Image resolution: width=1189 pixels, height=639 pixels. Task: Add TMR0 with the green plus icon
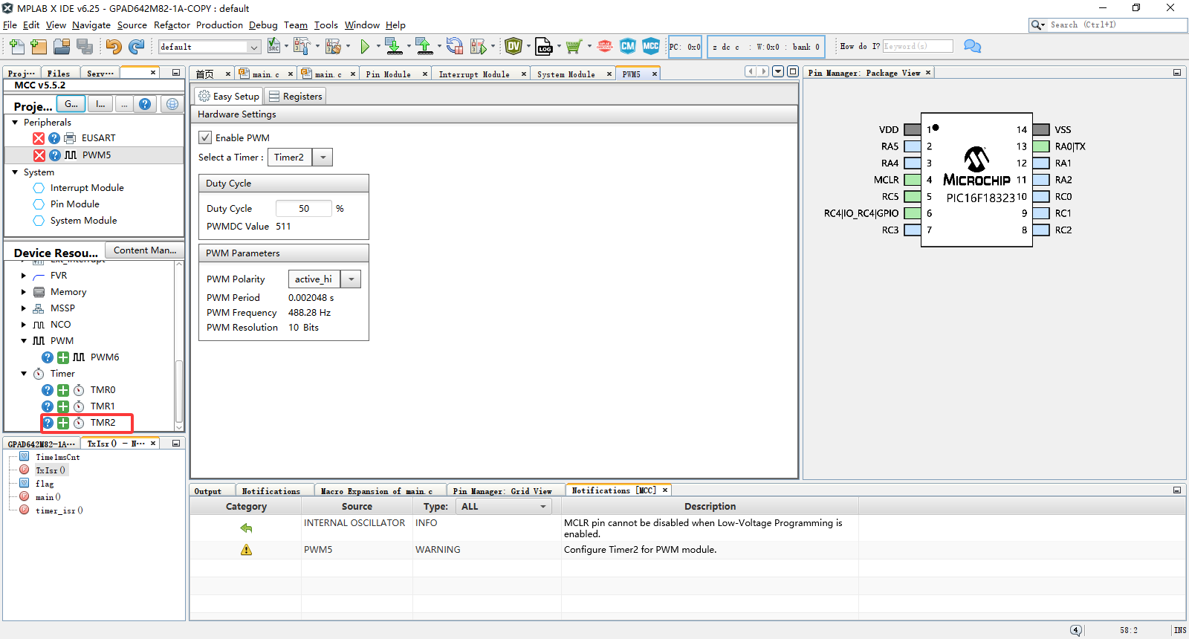click(63, 390)
